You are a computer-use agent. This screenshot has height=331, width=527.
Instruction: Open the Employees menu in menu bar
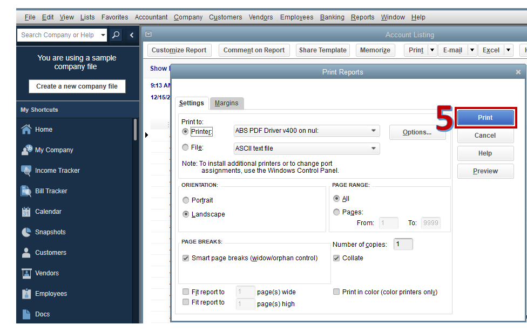pyautogui.click(x=296, y=17)
